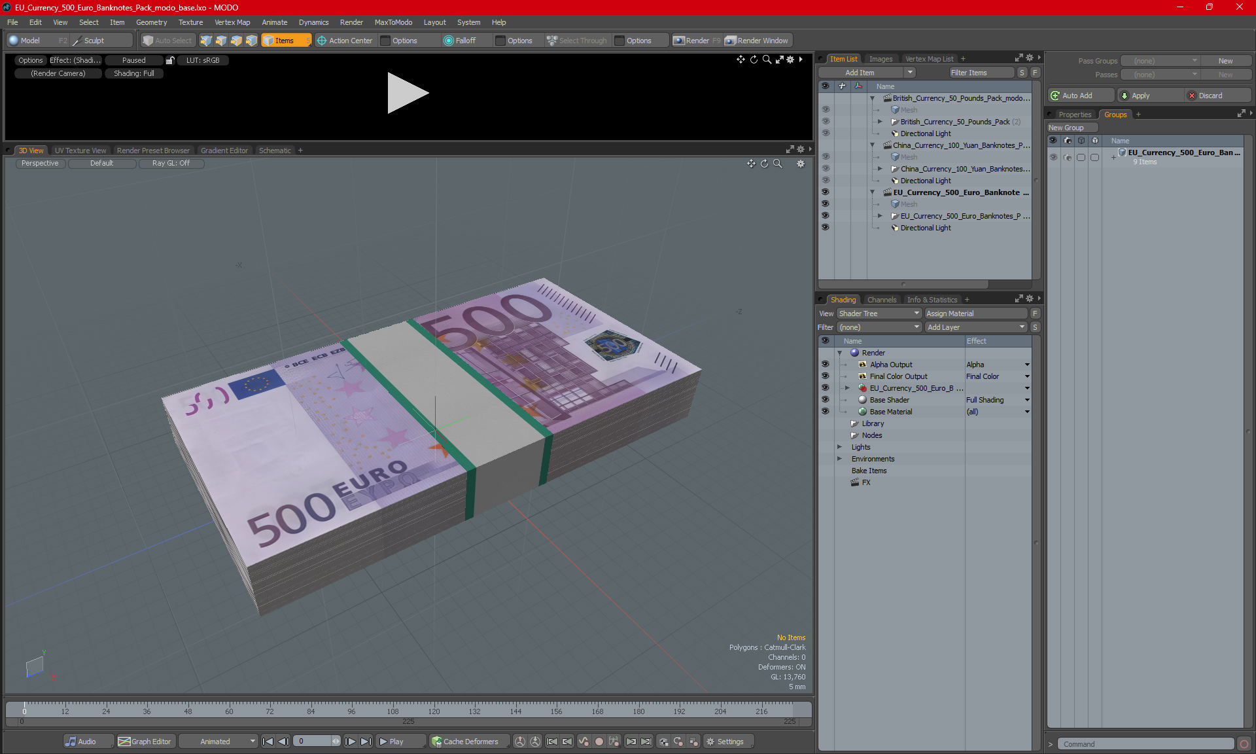Toggle visibility of EU_Currency_500_Euro_Banknote scene

pos(825,192)
